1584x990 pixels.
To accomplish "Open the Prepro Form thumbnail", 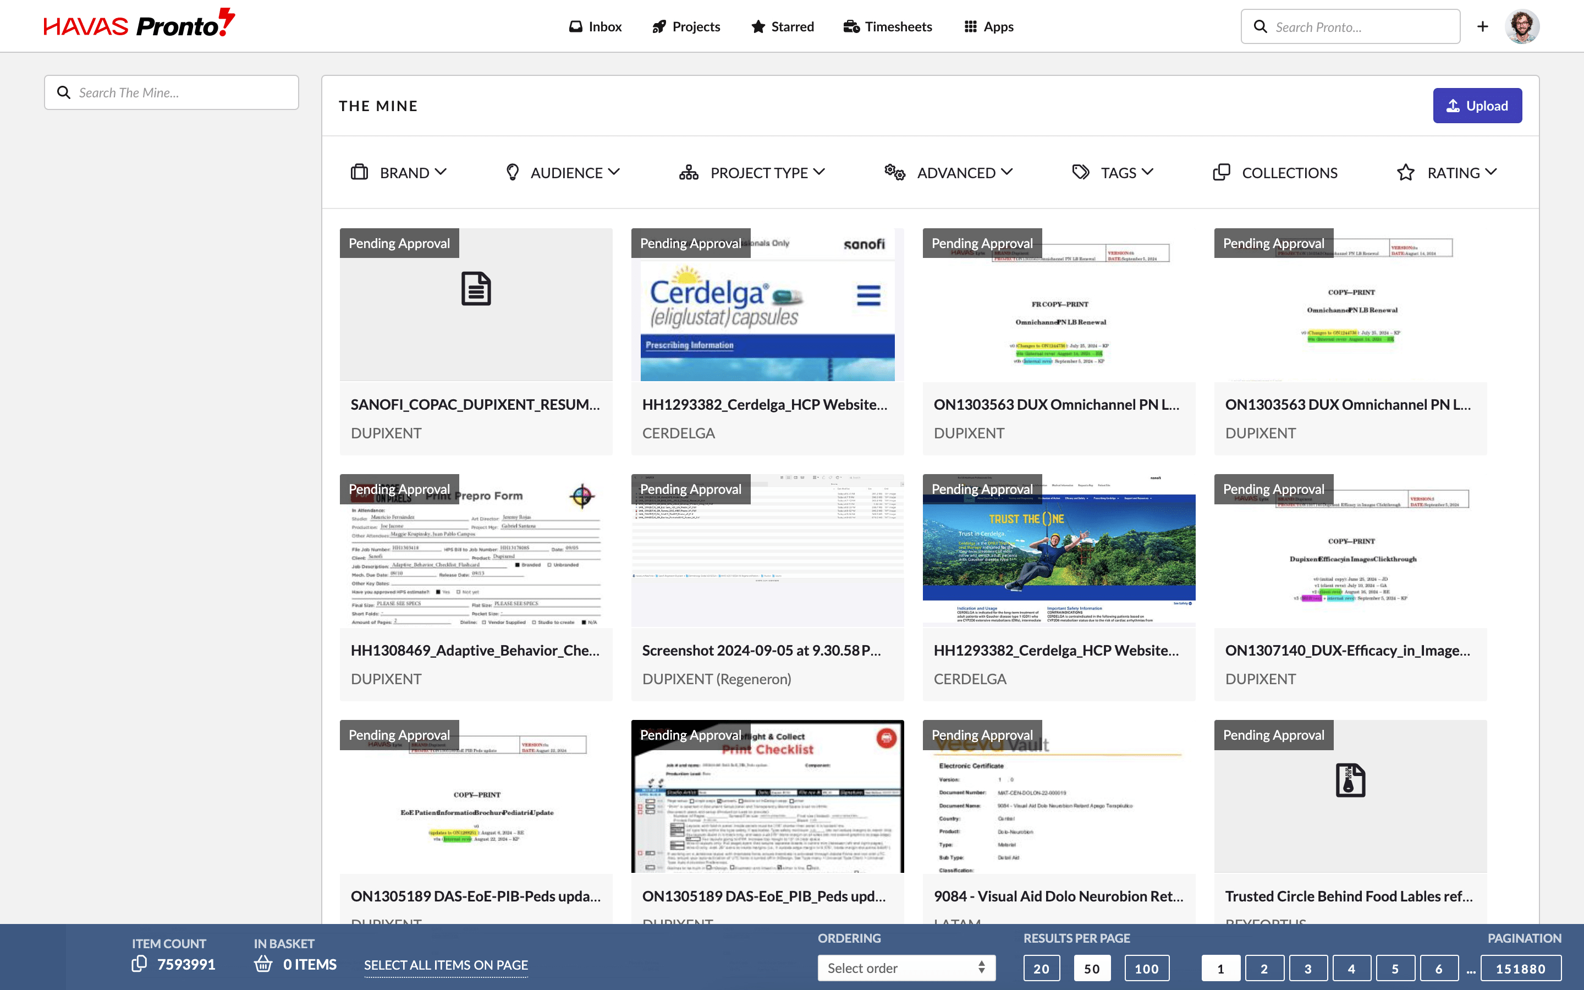I will coord(476,550).
